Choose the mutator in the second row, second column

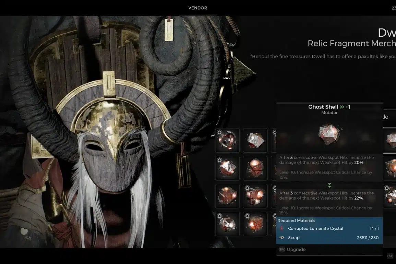pyautogui.click(x=255, y=168)
